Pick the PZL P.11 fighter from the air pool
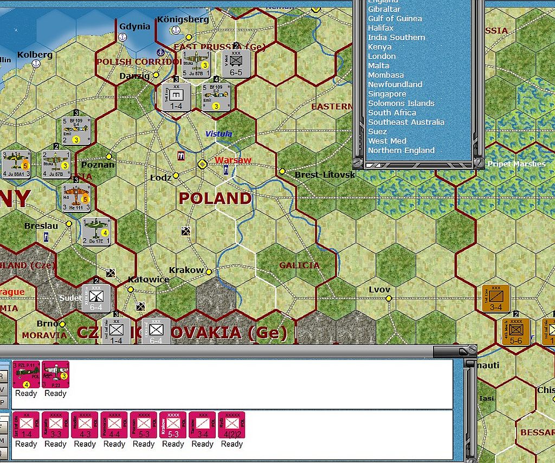The width and height of the screenshot is (555, 463). click(26, 375)
